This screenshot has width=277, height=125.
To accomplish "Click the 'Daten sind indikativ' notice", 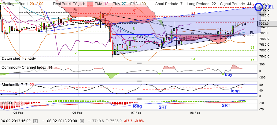I will (x=19, y=58).
